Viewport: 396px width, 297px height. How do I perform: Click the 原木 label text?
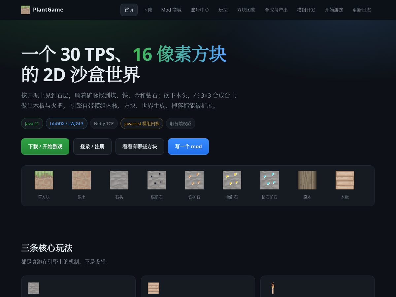click(x=307, y=197)
